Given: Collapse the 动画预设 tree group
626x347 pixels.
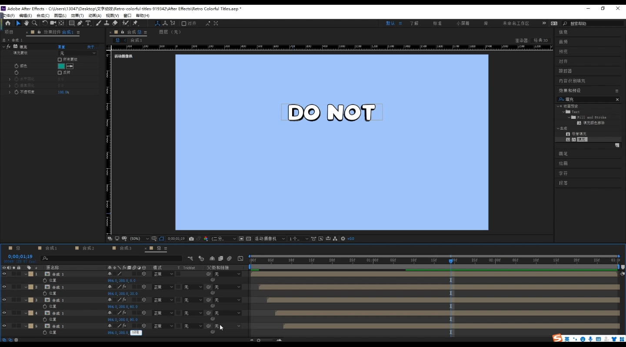Looking at the screenshot, I should pyautogui.click(x=558, y=106).
